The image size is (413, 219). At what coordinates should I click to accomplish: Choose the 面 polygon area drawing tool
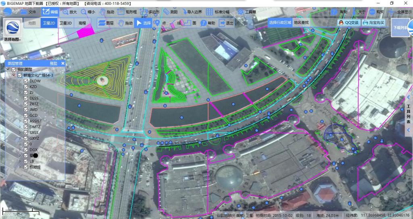[x=190, y=23]
